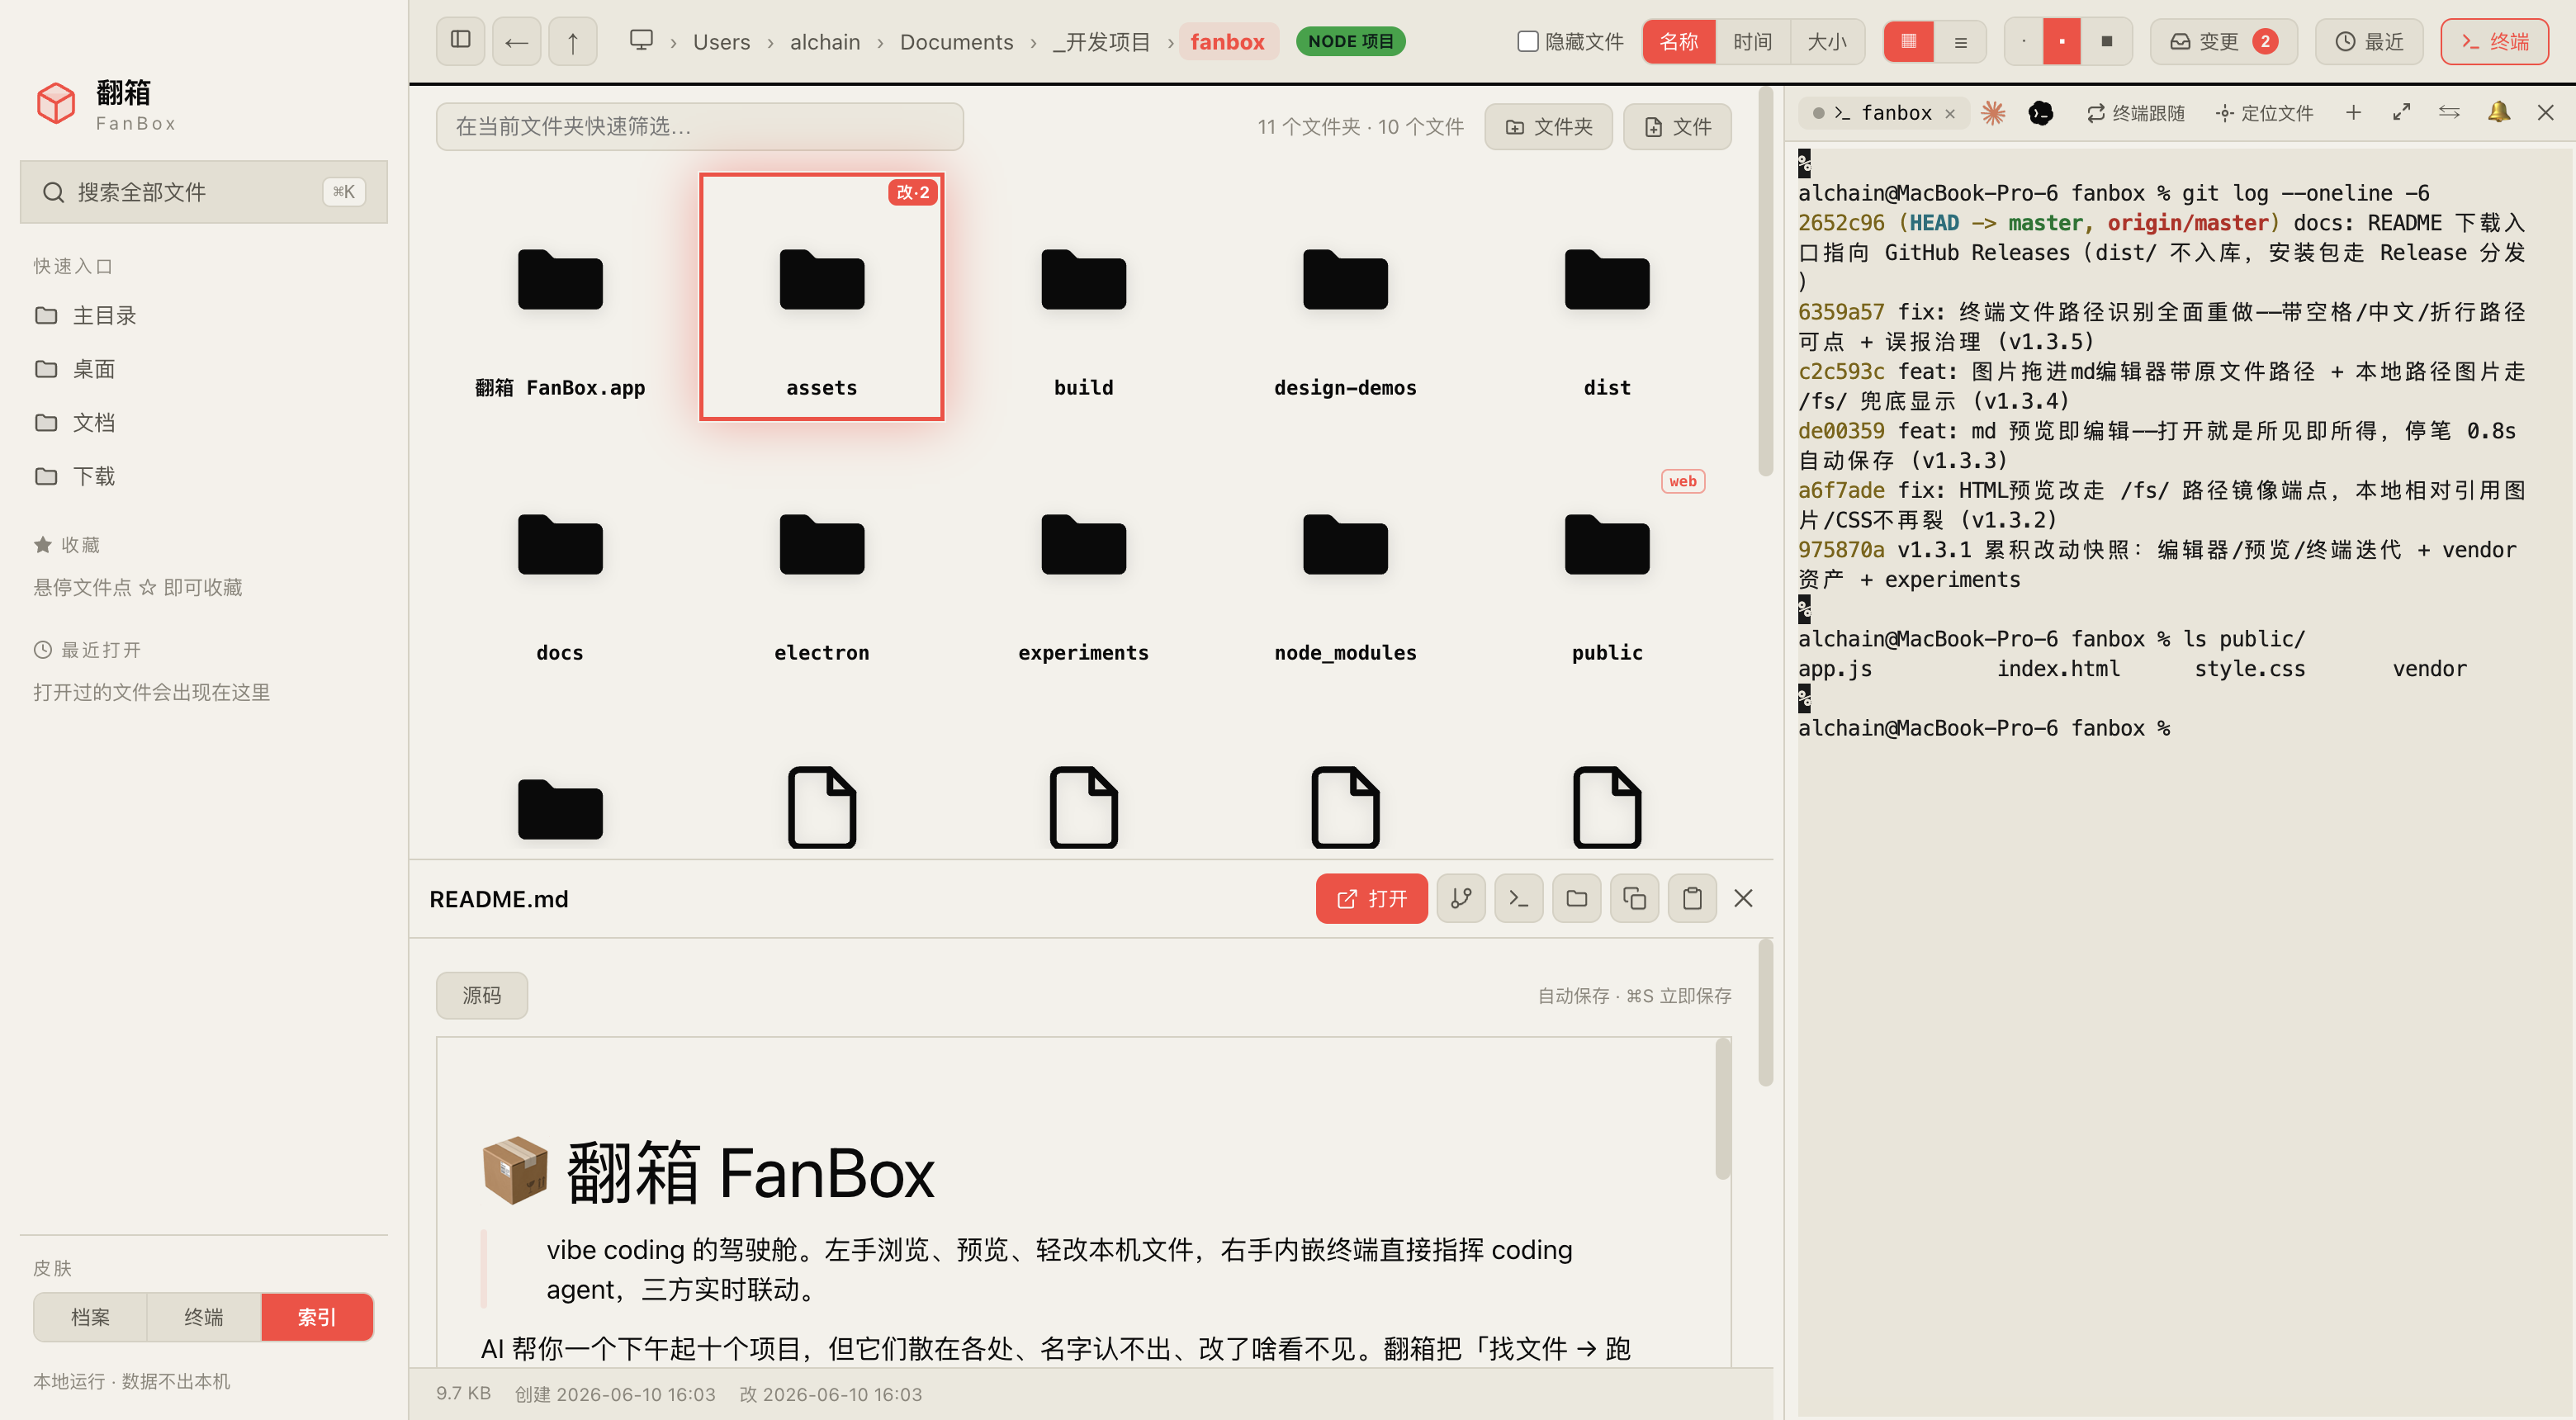Viewport: 2576px width, 1420px height.
Task: Click the web badge above public
Action: [x=1682, y=481]
